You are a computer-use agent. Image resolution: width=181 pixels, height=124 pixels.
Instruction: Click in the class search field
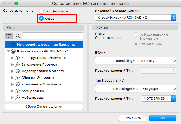(52, 36)
